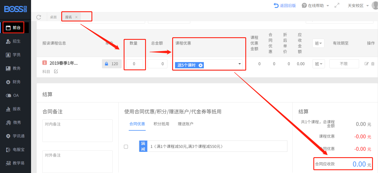Click the 有效期至 field showing 不限
Screen dimensions: 378x173
[x=344, y=64]
